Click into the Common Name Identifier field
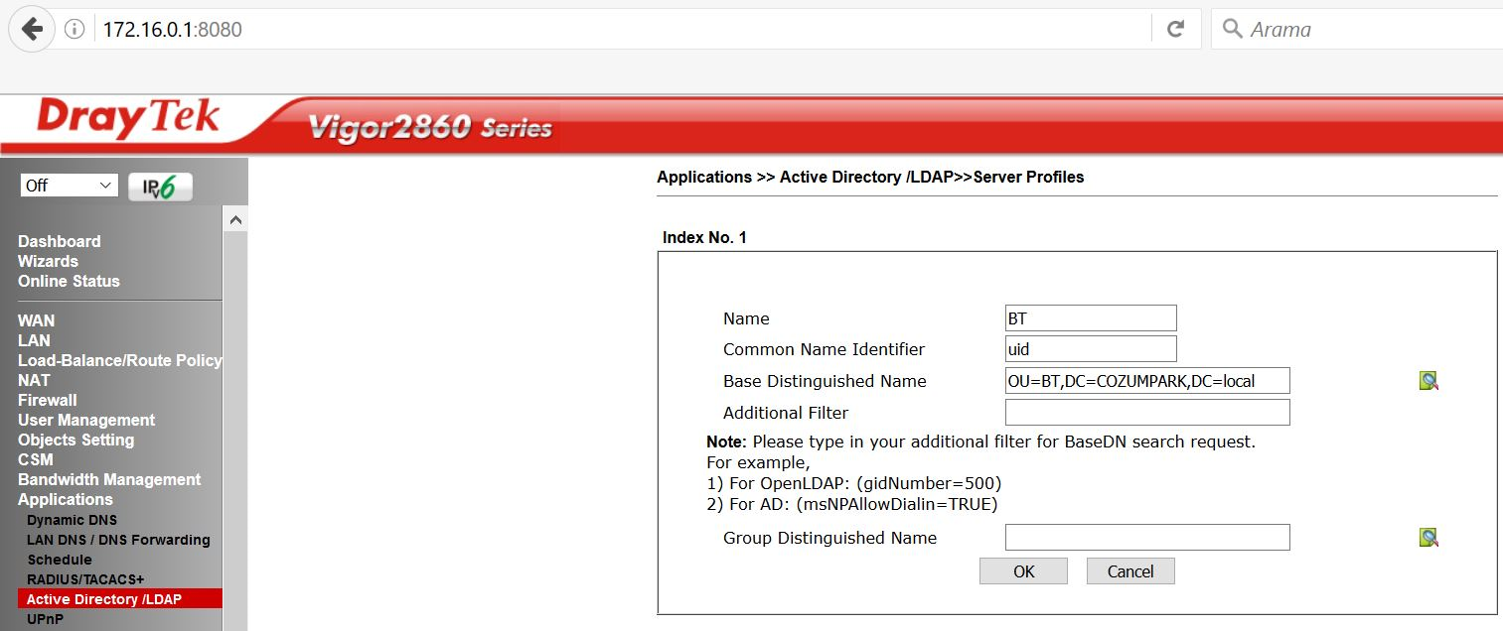 (1090, 349)
